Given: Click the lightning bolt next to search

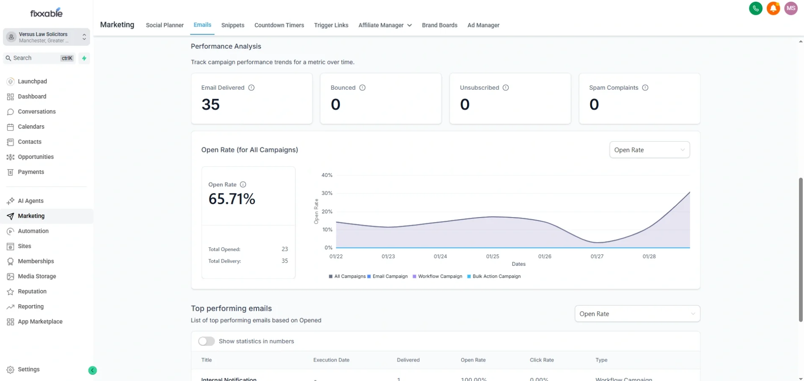Looking at the screenshot, I should pyautogui.click(x=84, y=58).
